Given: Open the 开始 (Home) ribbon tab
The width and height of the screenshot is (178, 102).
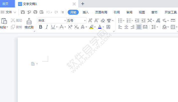Looking at the screenshot, I should point(73,12).
